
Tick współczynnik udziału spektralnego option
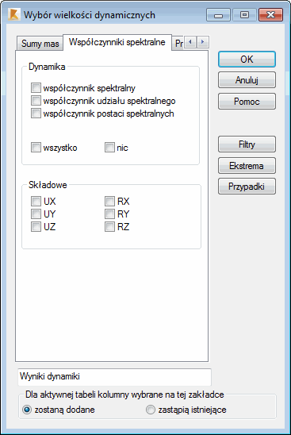[36, 101]
